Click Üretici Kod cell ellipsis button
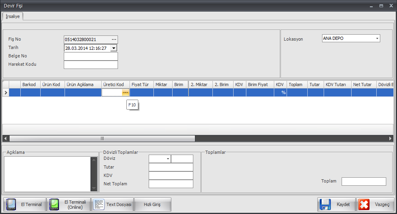Viewport: 397px width, 214px height. (x=126, y=92)
